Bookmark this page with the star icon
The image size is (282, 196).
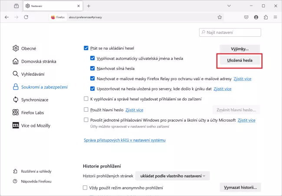click(x=220, y=17)
